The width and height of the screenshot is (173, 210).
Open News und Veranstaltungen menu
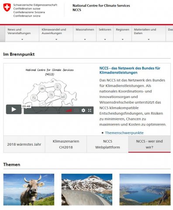pos(22,34)
